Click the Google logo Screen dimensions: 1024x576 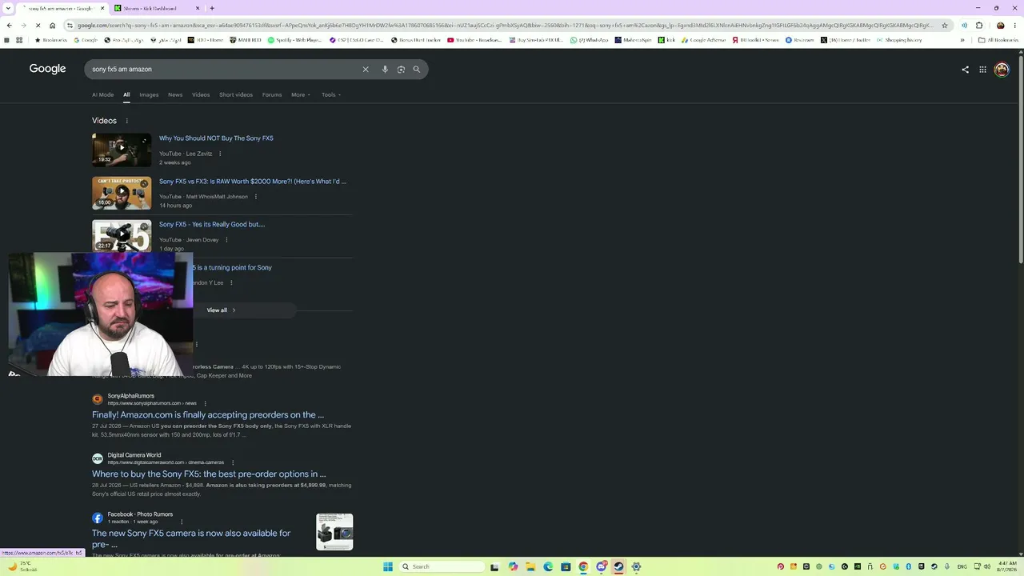coord(47,69)
